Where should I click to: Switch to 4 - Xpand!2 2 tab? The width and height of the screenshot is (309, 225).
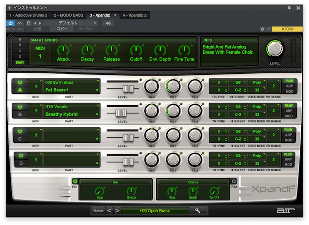pos(135,15)
